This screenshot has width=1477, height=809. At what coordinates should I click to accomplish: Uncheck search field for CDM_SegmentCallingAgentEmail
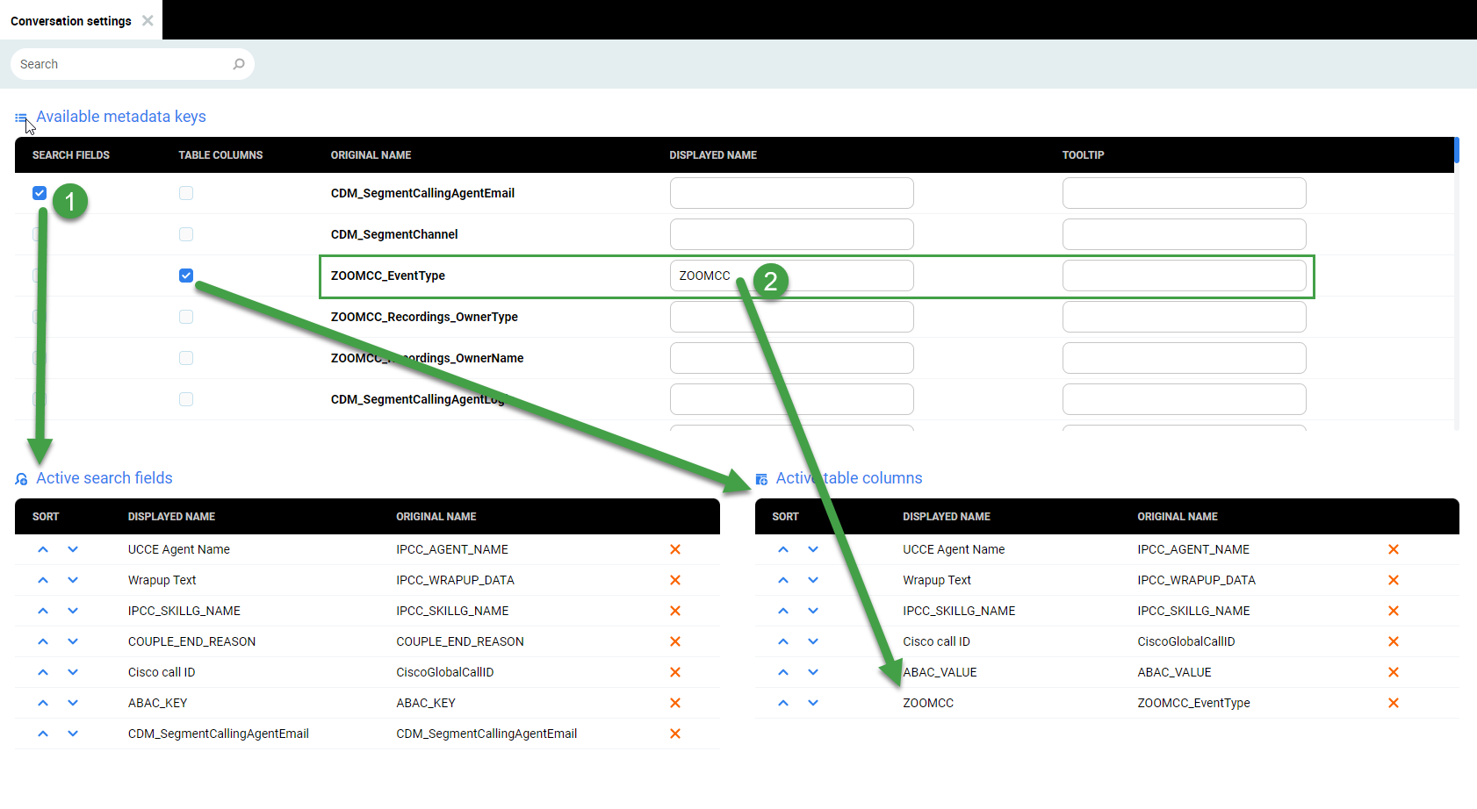click(40, 193)
